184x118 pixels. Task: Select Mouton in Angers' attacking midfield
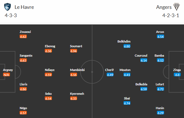[x=125, y=70]
